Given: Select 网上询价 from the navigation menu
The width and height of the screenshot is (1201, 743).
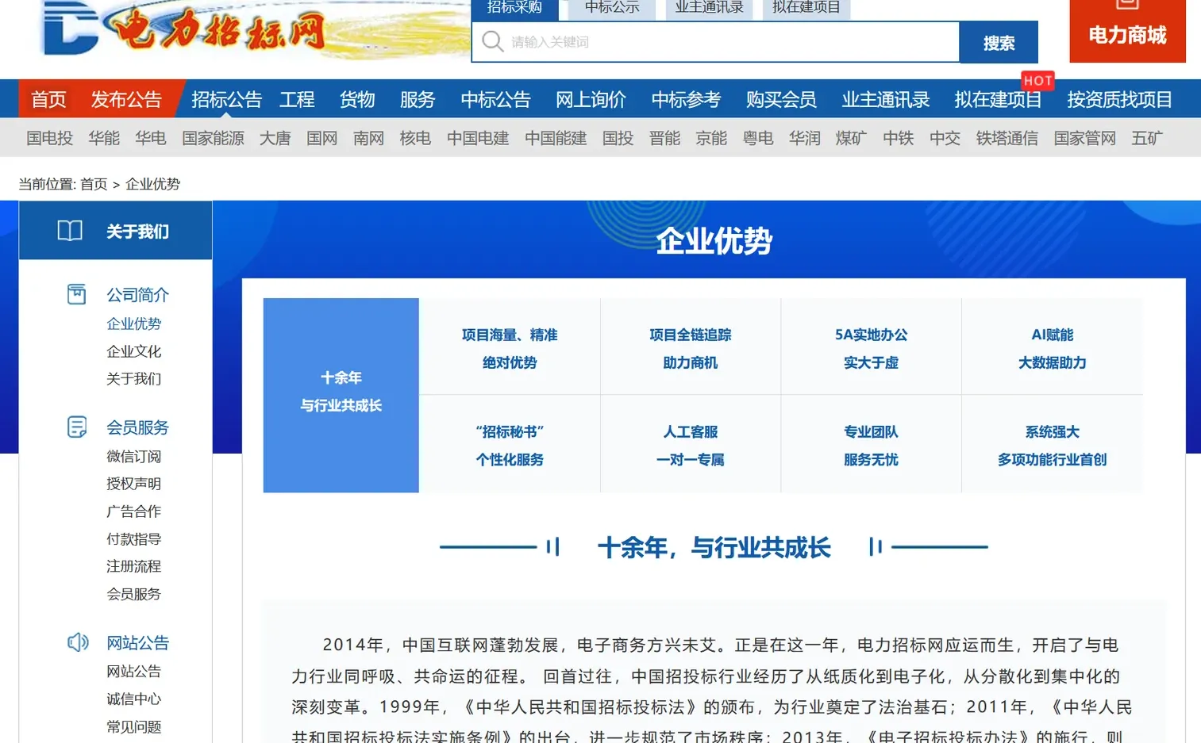Looking at the screenshot, I should 591,98.
